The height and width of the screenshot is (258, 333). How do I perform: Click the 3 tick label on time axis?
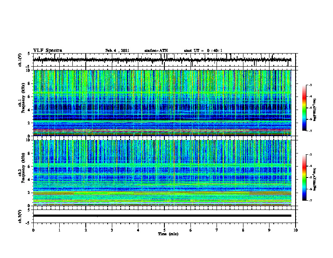[112, 230]
